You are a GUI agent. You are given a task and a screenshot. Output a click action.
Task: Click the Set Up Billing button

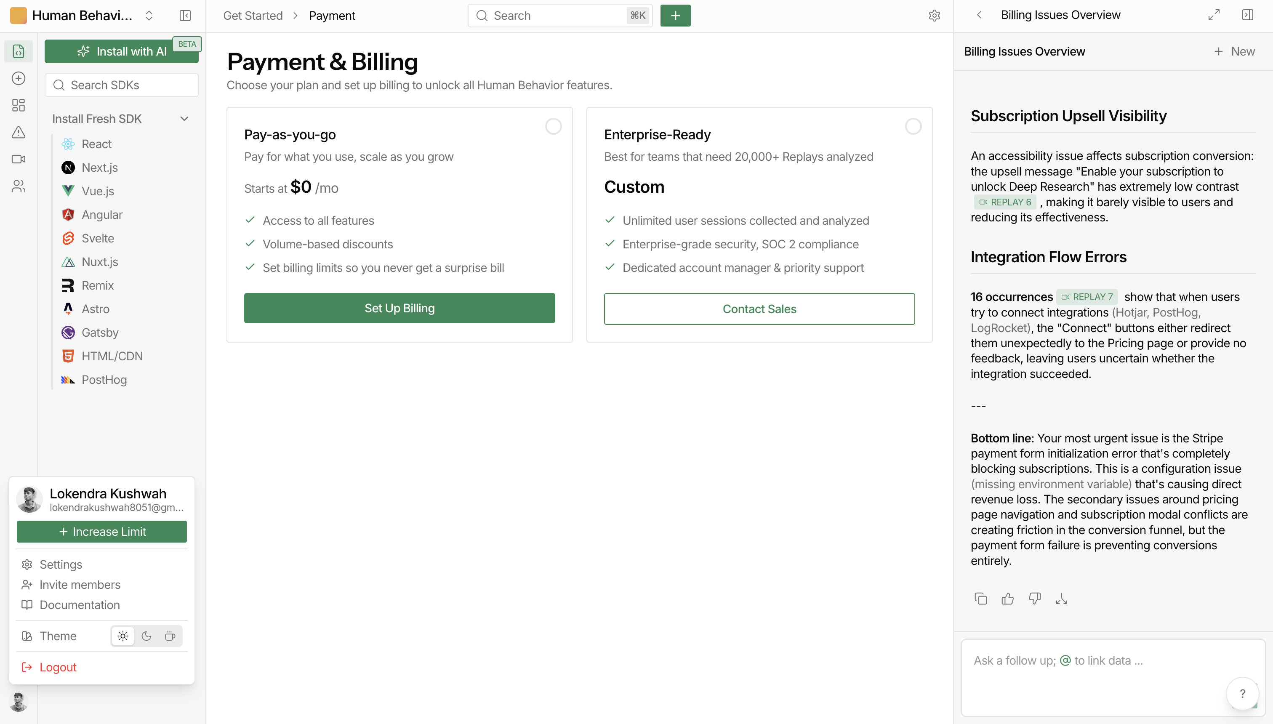tap(399, 308)
